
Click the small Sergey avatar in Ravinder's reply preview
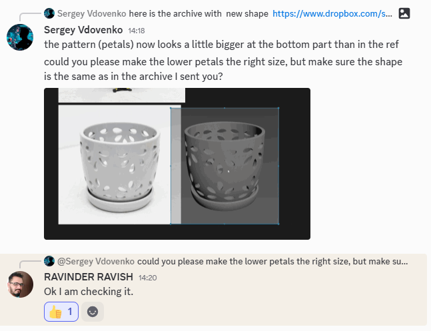point(49,261)
